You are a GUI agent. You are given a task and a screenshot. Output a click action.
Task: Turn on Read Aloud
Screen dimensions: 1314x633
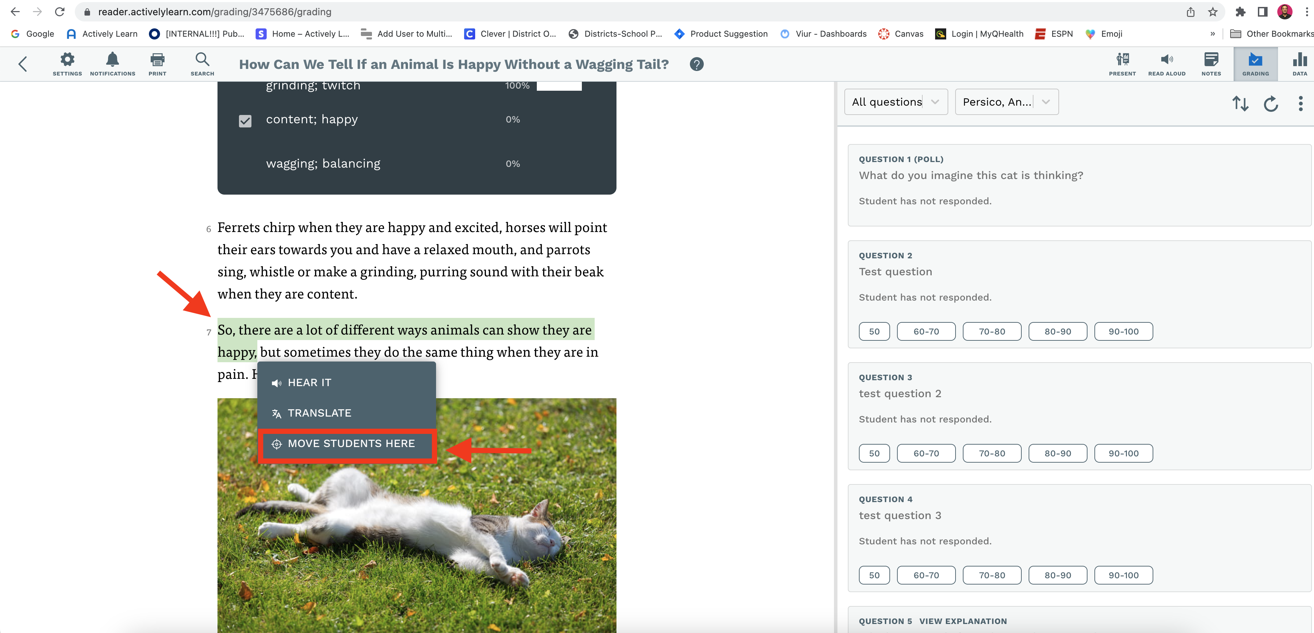(x=1166, y=64)
